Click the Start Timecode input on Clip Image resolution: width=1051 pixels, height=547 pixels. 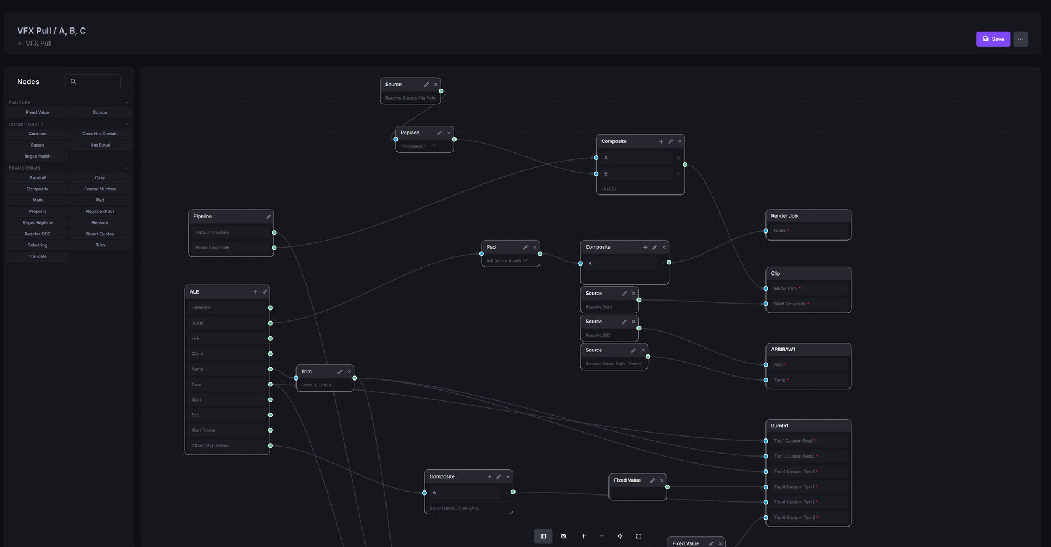tap(766, 304)
